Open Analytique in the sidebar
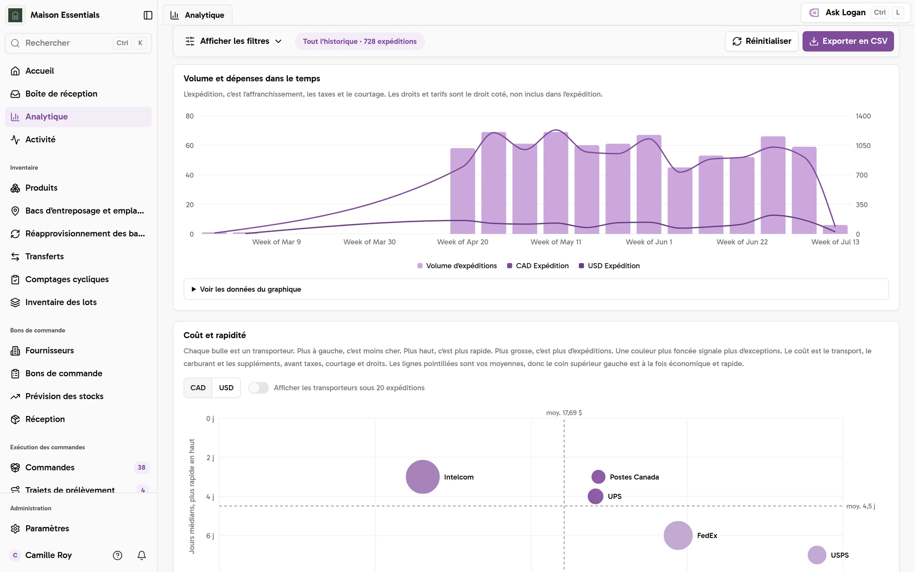 [78, 117]
